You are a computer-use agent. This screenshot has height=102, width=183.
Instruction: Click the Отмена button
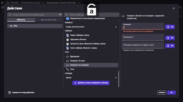click(162, 93)
